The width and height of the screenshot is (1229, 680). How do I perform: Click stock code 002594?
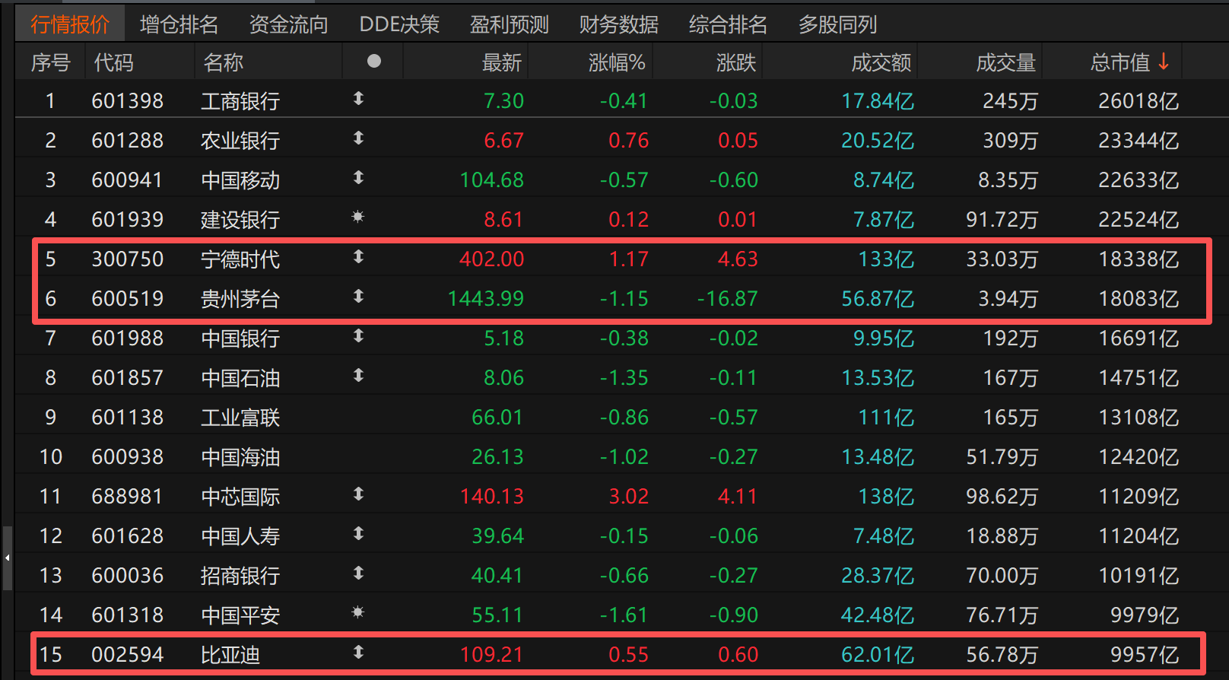[128, 654]
